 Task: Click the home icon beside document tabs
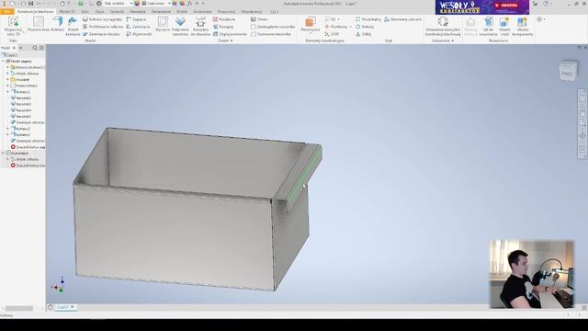(51, 307)
